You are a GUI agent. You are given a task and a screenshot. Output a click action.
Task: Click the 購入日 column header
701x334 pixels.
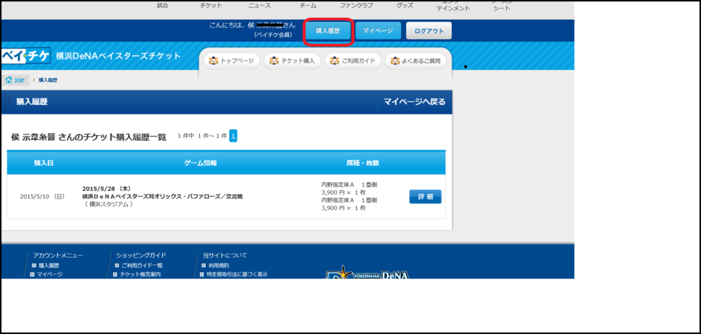coord(44,163)
